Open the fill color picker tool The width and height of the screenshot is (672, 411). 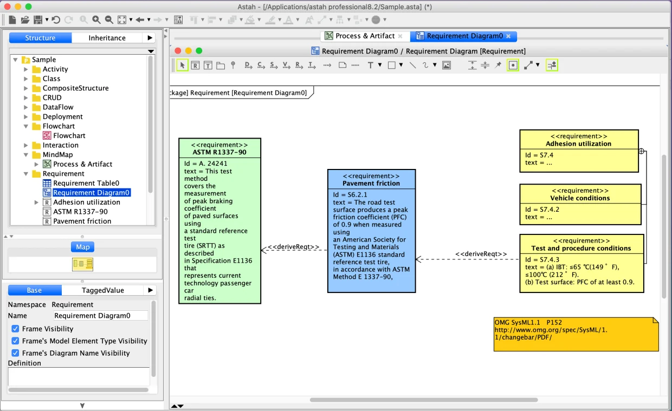tap(249, 20)
